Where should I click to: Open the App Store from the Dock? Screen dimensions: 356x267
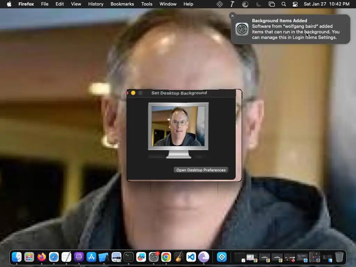pos(91,257)
